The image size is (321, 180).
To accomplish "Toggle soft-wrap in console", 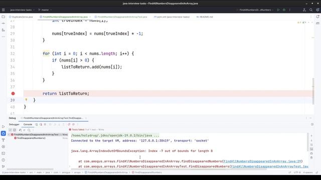I will click(x=311, y=144).
